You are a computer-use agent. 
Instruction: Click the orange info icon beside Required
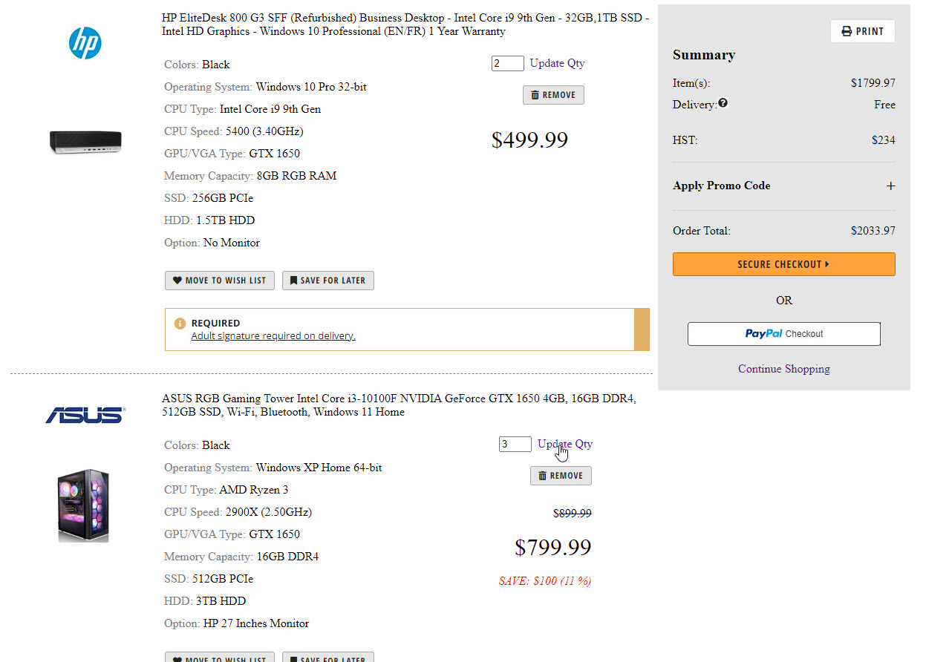pyautogui.click(x=180, y=324)
